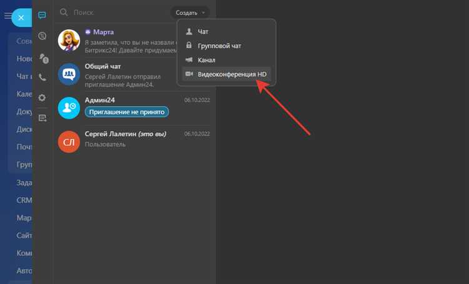Toggle the Создать dropdown button
Screen dimensions: 469x284
tap(190, 13)
